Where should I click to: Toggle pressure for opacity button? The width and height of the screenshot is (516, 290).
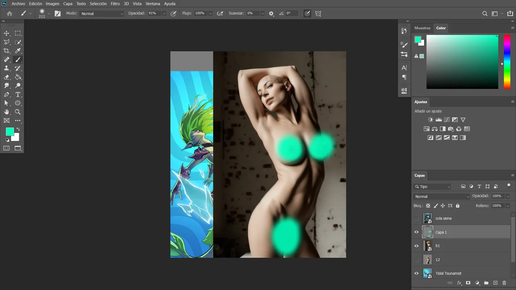point(174,13)
